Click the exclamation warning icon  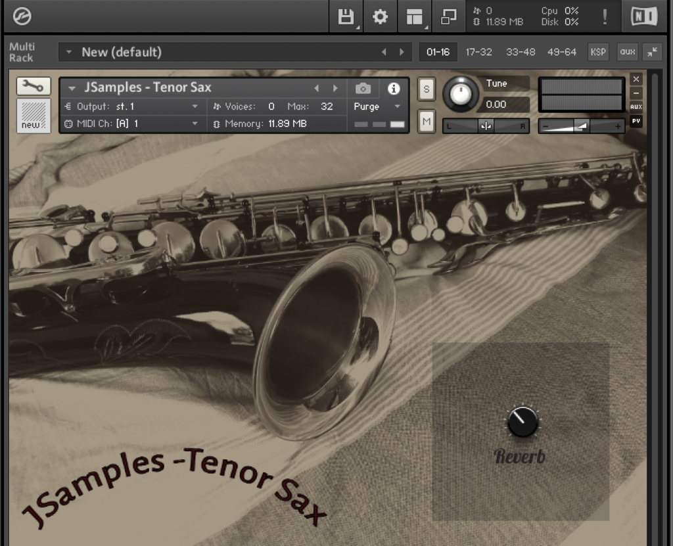coord(605,16)
